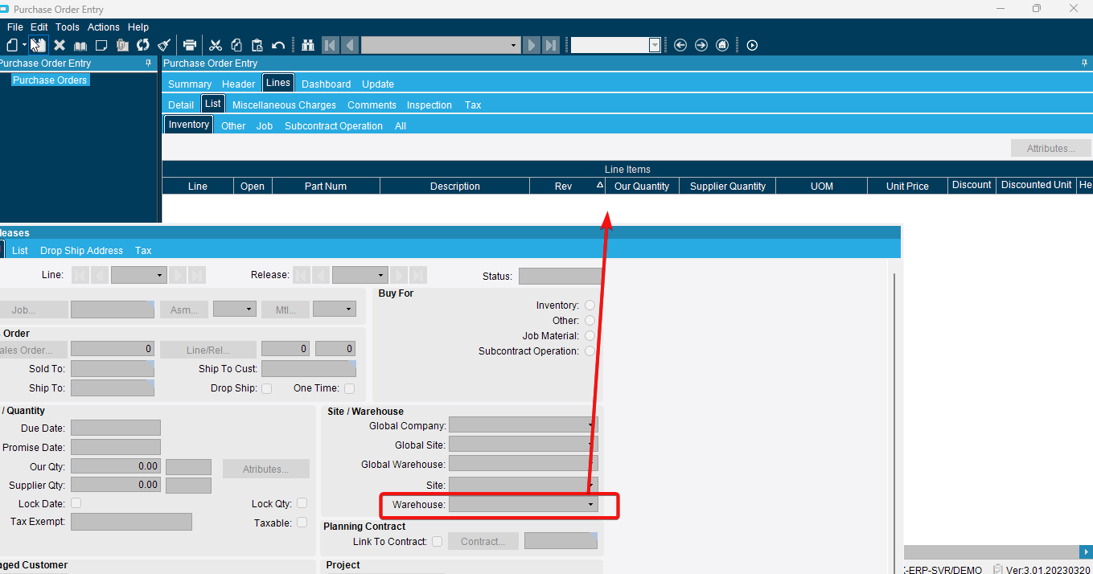Viewport: 1093px width, 574px height.
Task: Switch to the Summary tab
Action: (190, 84)
